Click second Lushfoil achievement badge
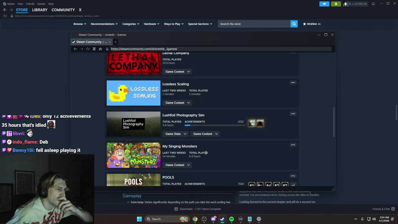Screen dimensions: 398x224 tap(260, 124)
